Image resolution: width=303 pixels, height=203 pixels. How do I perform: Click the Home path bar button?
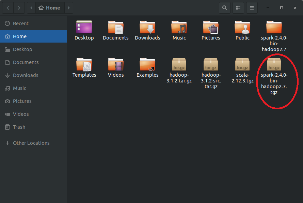click(x=50, y=8)
